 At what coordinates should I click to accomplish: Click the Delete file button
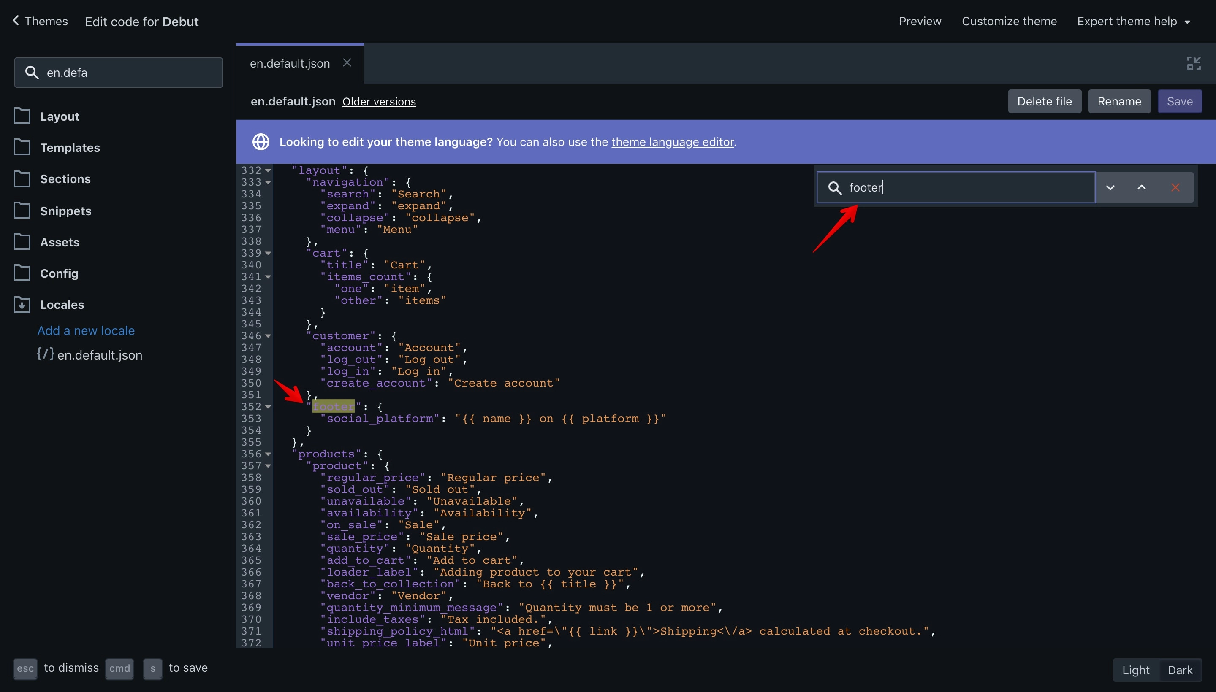pyautogui.click(x=1044, y=101)
